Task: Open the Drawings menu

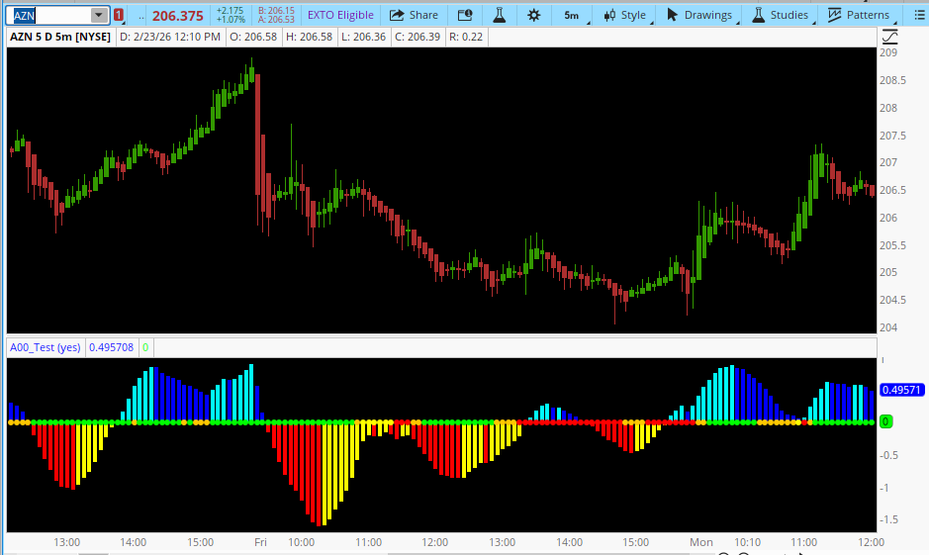Action: coord(698,15)
